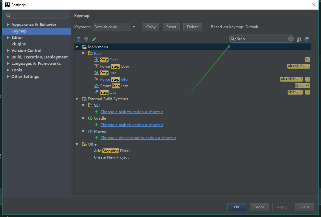Click the Copy keymap button

151,27
